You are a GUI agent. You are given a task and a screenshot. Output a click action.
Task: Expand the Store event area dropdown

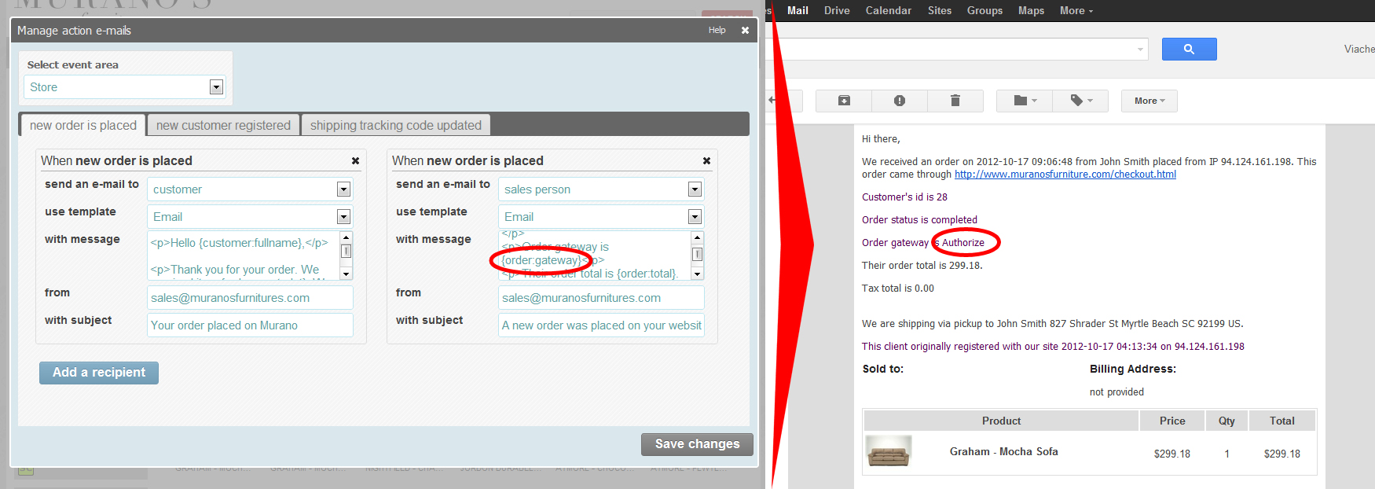pyautogui.click(x=216, y=87)
